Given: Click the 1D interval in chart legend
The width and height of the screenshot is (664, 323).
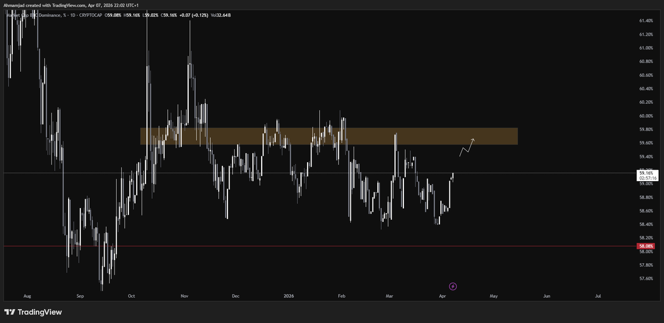Looking at the screenshot, I should point(70,15).
